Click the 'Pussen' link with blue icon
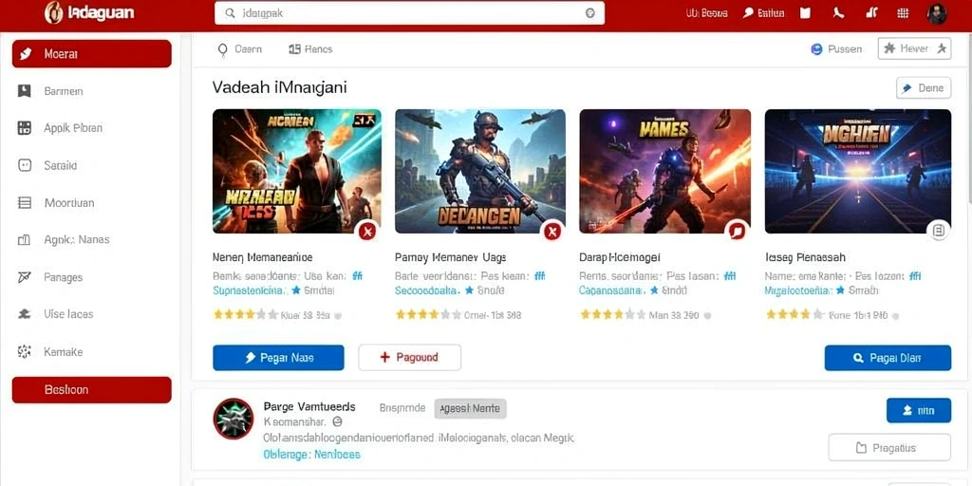This screenshot has height=486, width=972. (x=836, y=49)
